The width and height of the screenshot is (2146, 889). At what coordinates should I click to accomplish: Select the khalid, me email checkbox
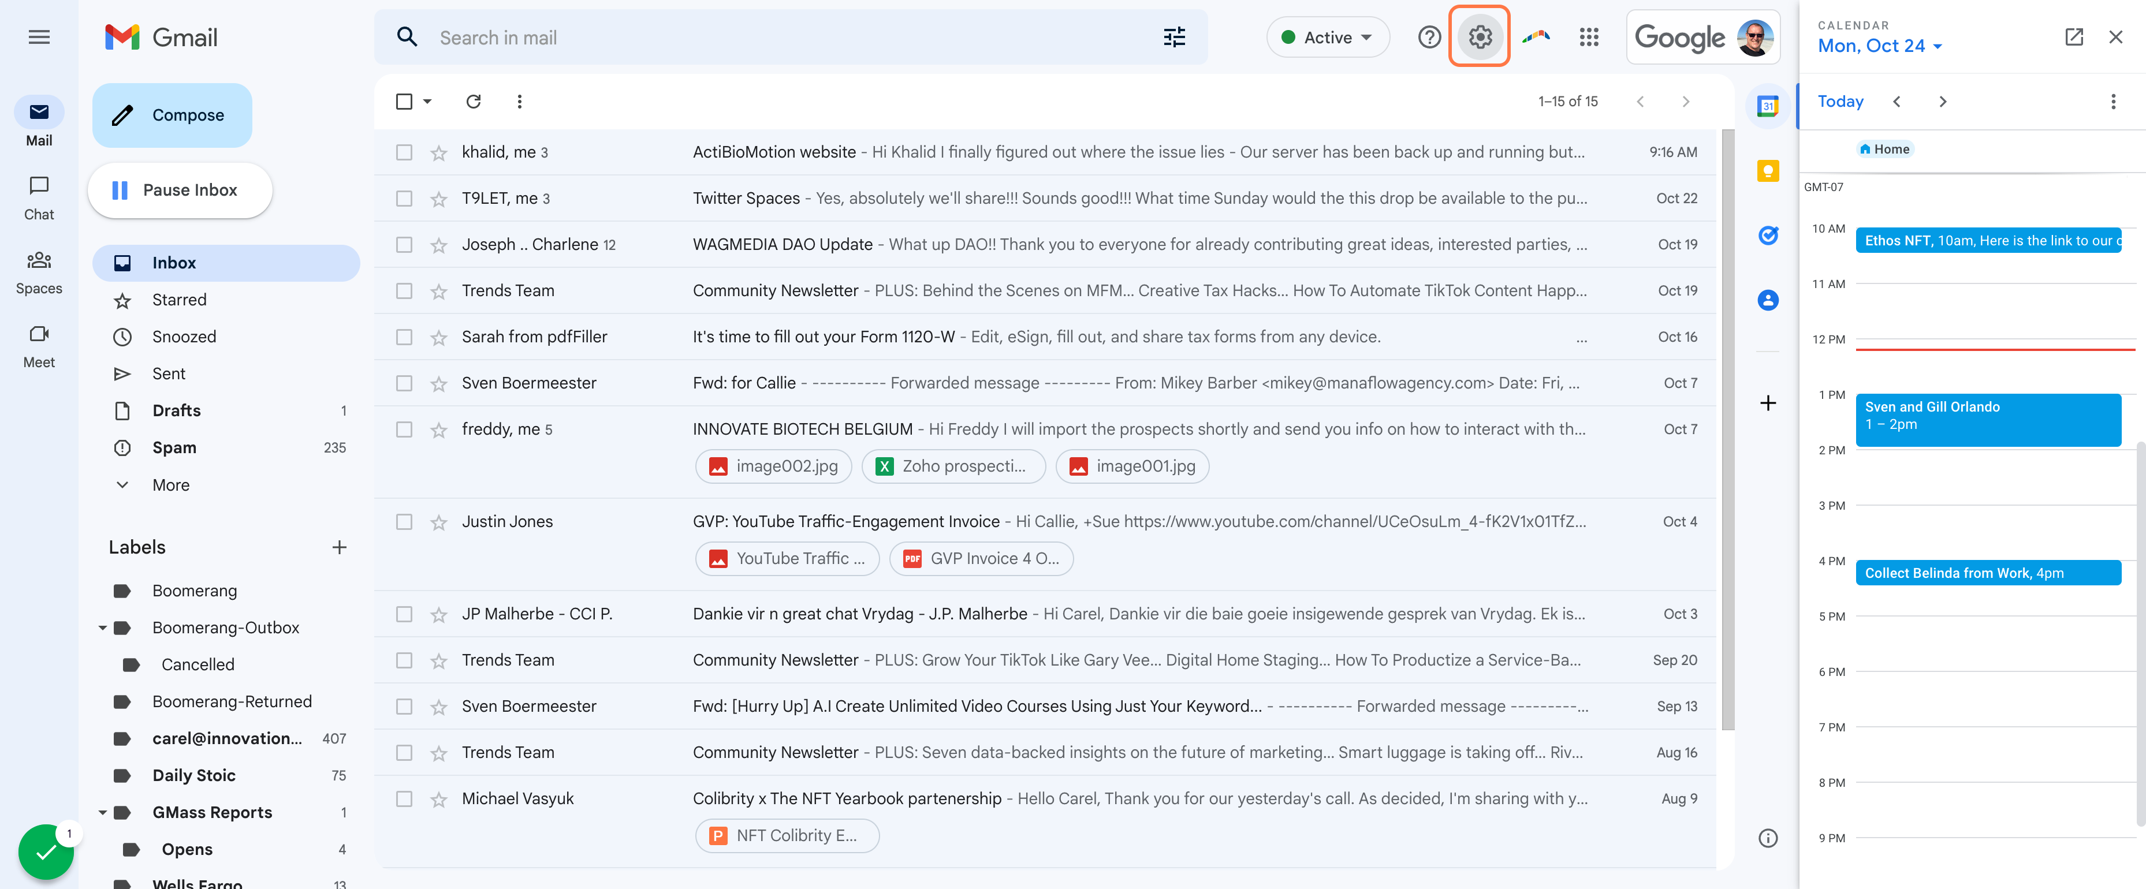404,152
